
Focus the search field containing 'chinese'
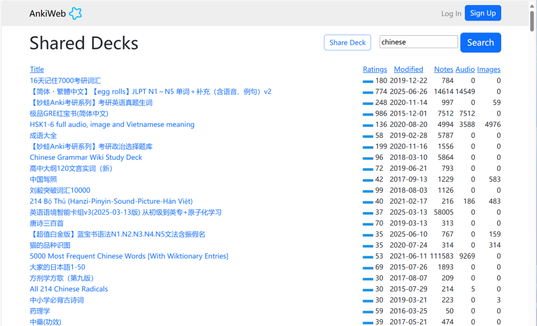point(418,42)
